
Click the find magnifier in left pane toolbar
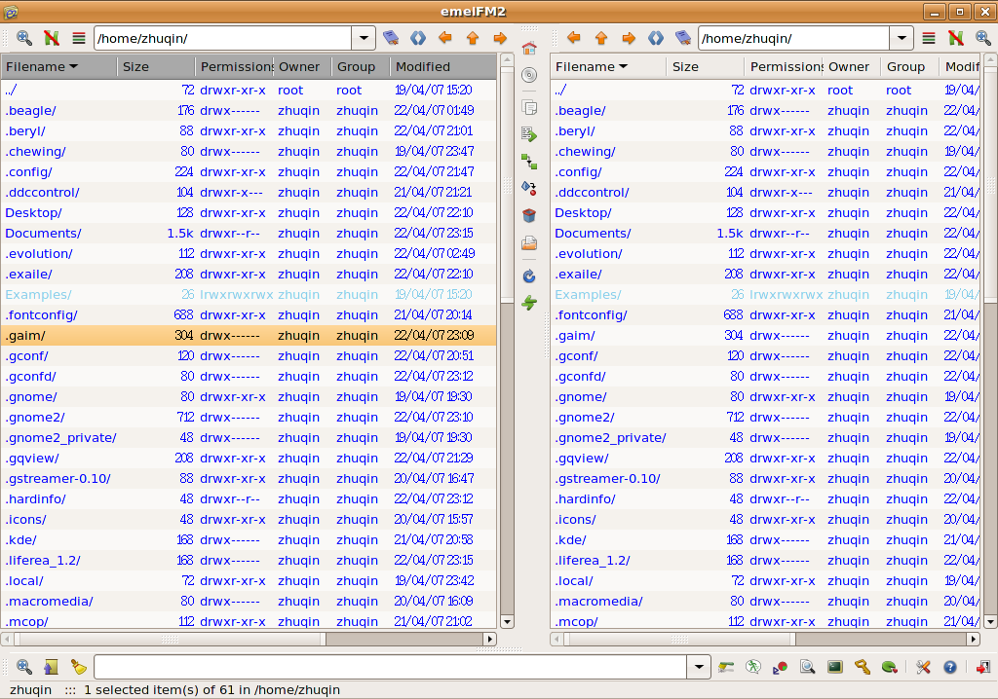coord(24,38)
